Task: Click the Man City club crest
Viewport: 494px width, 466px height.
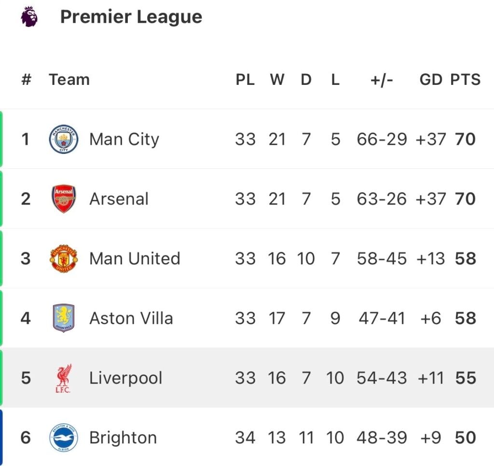Action: pos(64,139)
